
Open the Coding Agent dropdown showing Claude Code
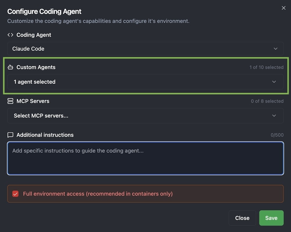[x=145, y=49]
